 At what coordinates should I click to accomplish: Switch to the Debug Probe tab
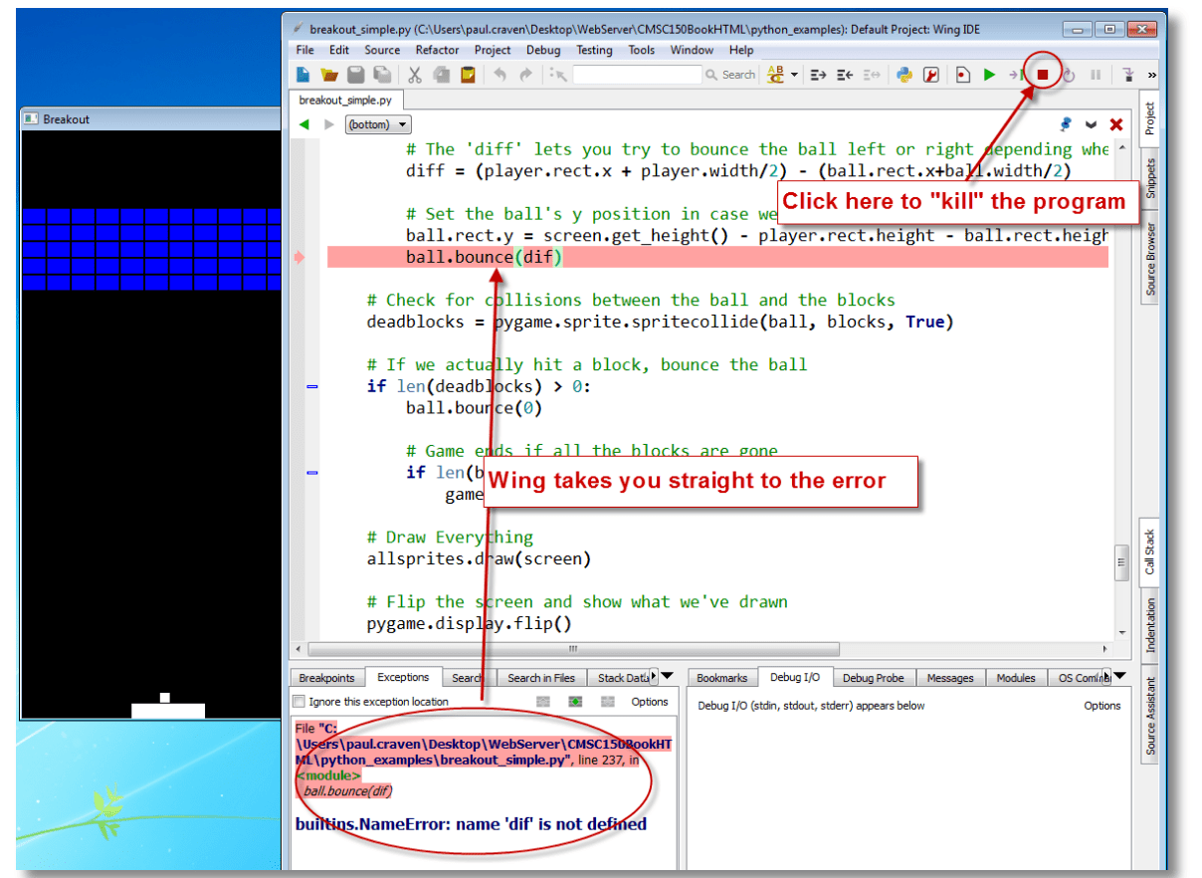(874, 677)
